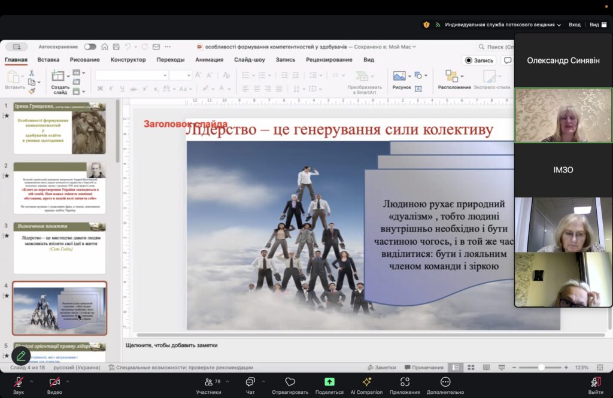Turn on the Zoom video camera
Image resolution: width=613 pixels, height=398 pixels.
coord(54,382)
